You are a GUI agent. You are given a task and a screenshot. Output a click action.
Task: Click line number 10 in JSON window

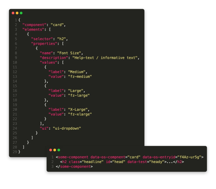pos(15,62)
